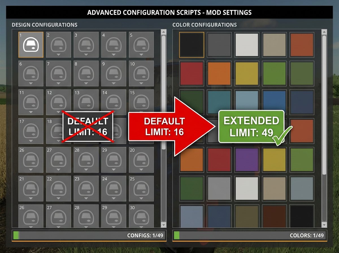The image size is (339, 253).
Task: Pick design configuration 10 icon
Action: [141, 73]
